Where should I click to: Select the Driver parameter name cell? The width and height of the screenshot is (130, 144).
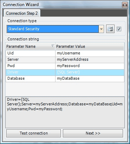coord(31,72)
